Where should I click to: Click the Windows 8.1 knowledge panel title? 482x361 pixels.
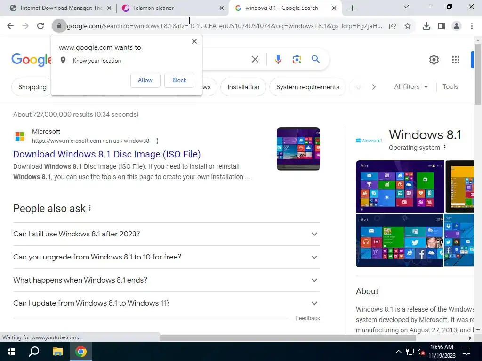(425, 135)
